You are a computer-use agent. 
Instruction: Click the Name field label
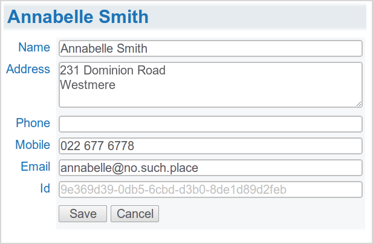pos(34,47)
